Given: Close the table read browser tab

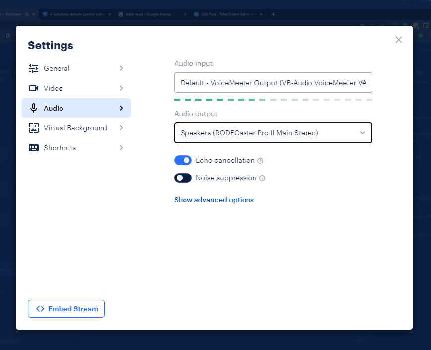Looking at the screenshot, I should pyautogui.click(x=185, y=14).
